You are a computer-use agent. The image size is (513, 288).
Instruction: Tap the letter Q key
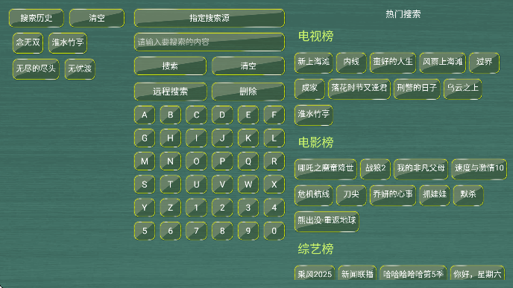pos(248,161)
